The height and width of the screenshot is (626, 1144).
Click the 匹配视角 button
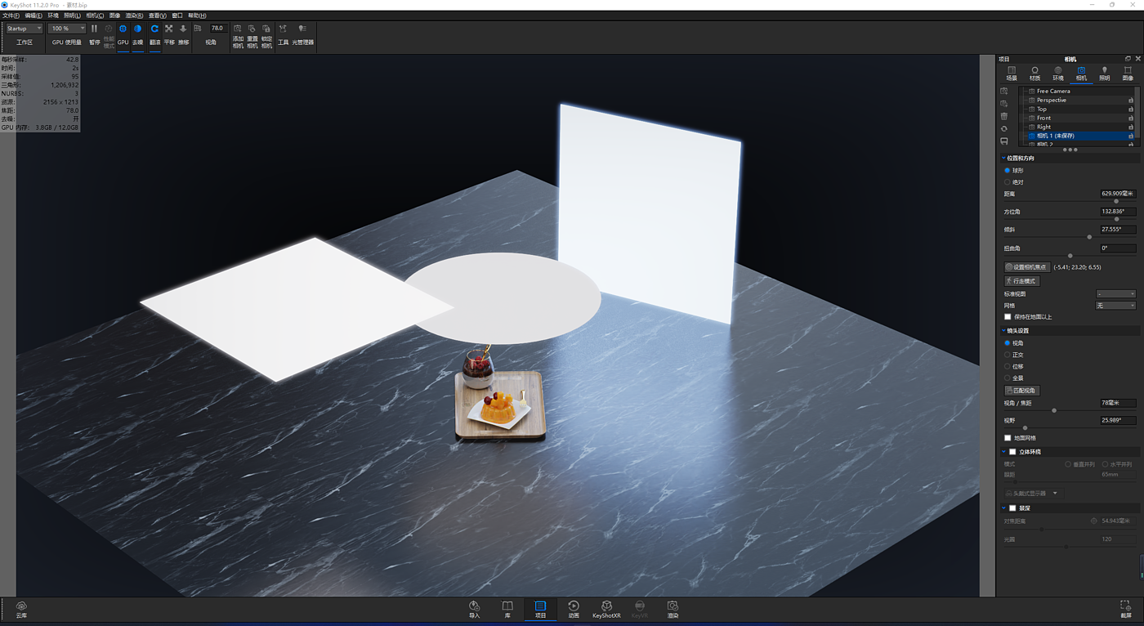coord(1021,391)
